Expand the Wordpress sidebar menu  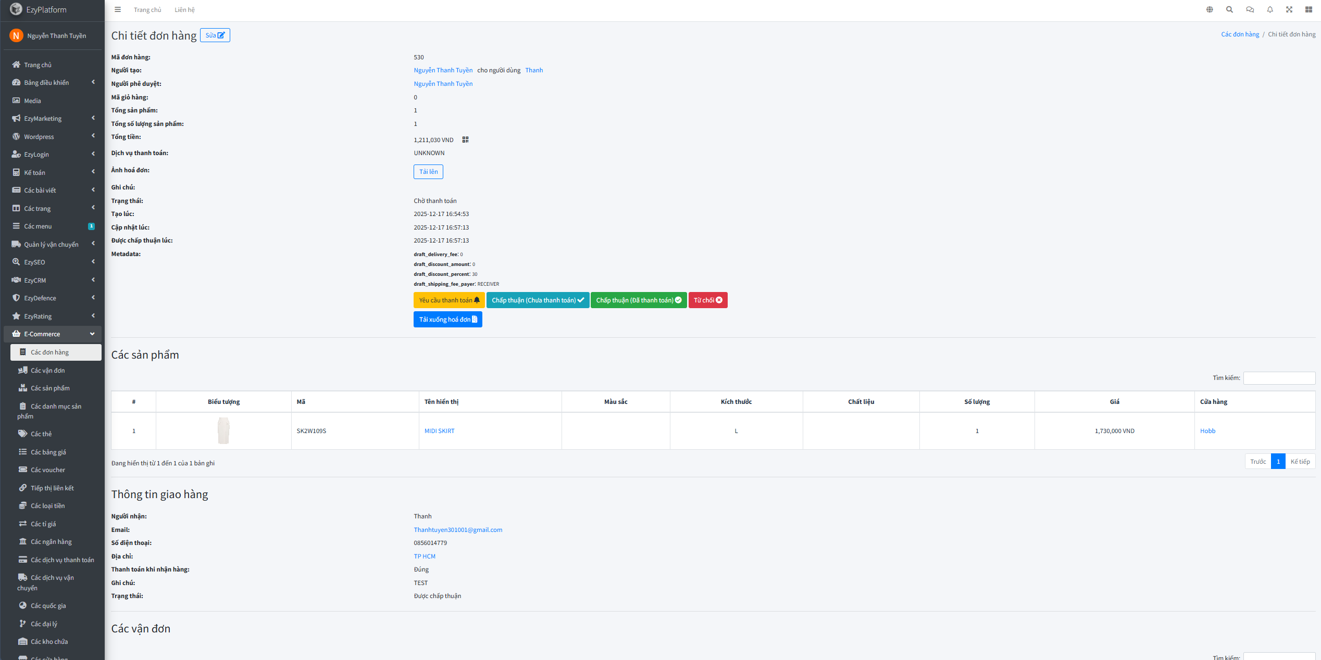click(52, 136)
